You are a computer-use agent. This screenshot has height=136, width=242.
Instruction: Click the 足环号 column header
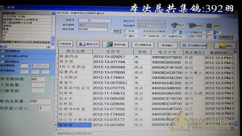click(x=113, y=51)
